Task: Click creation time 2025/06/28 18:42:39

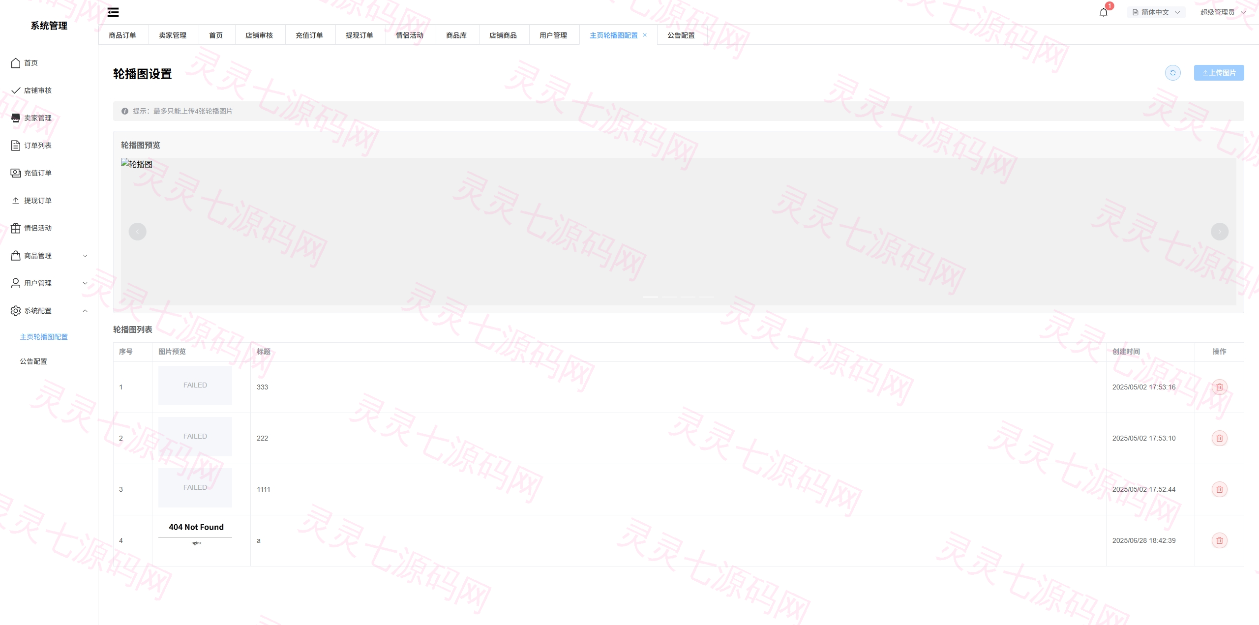Action: click(x=1144, y=540)
